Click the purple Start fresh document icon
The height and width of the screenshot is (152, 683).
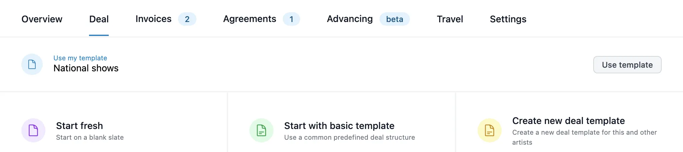33,130
